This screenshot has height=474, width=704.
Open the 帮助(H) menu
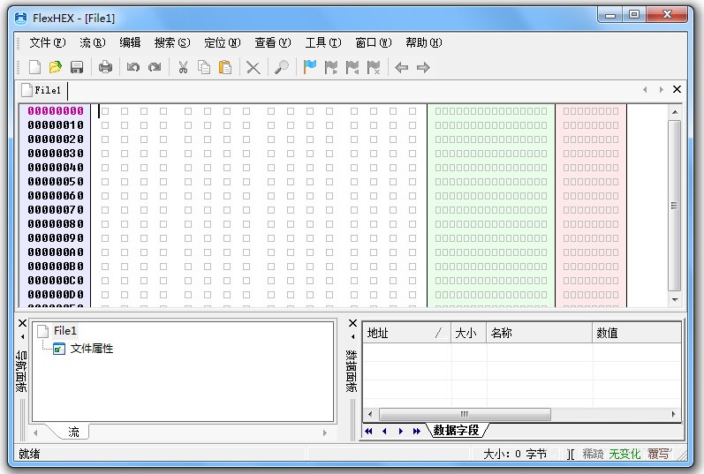(x=424, y=42)
